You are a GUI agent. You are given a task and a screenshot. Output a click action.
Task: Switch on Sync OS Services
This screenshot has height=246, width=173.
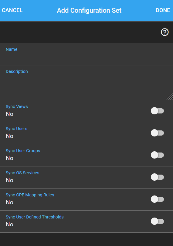157,177
